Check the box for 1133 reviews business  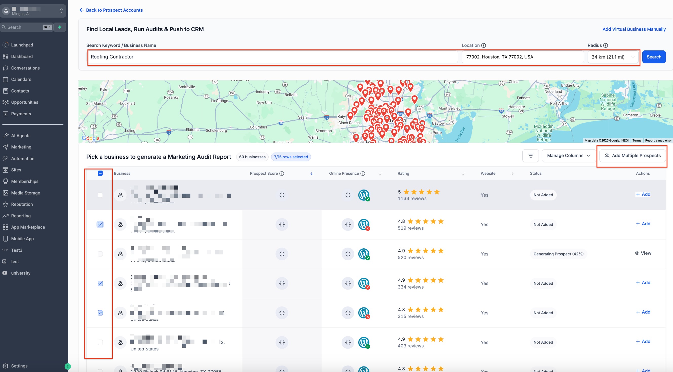tap(100, 195)
